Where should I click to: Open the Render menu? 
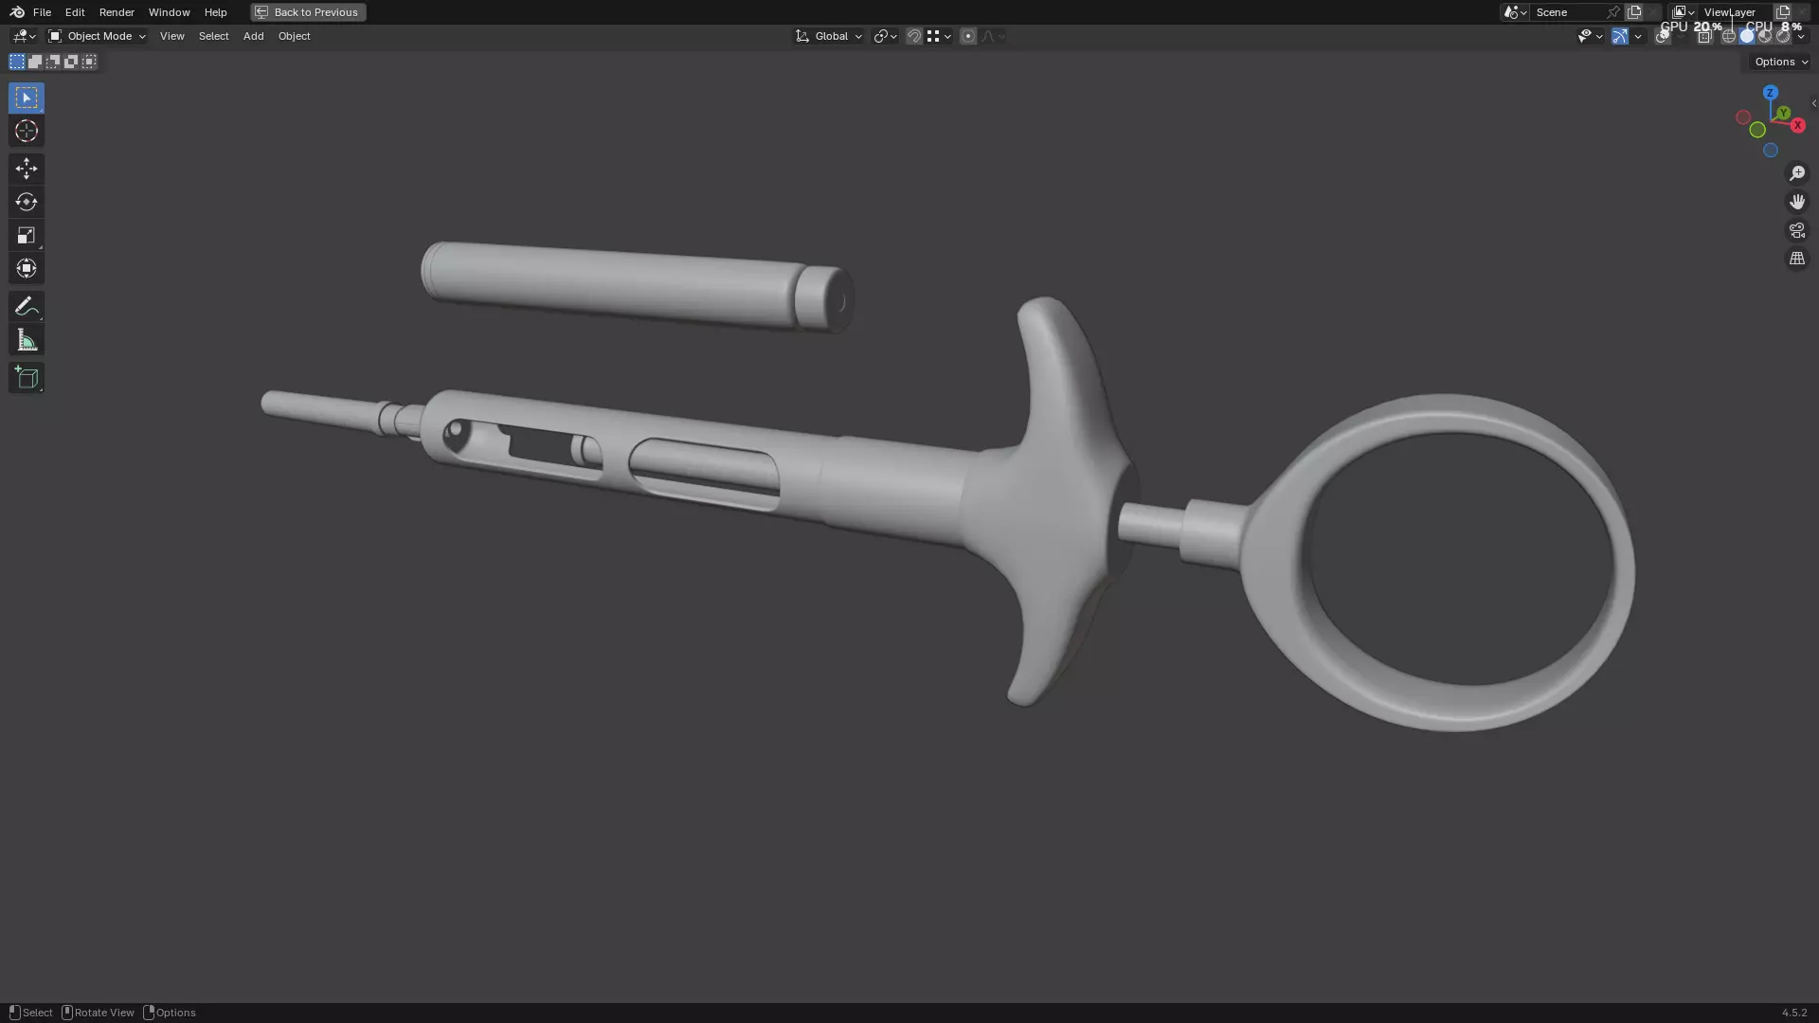(x=117, y=12)
